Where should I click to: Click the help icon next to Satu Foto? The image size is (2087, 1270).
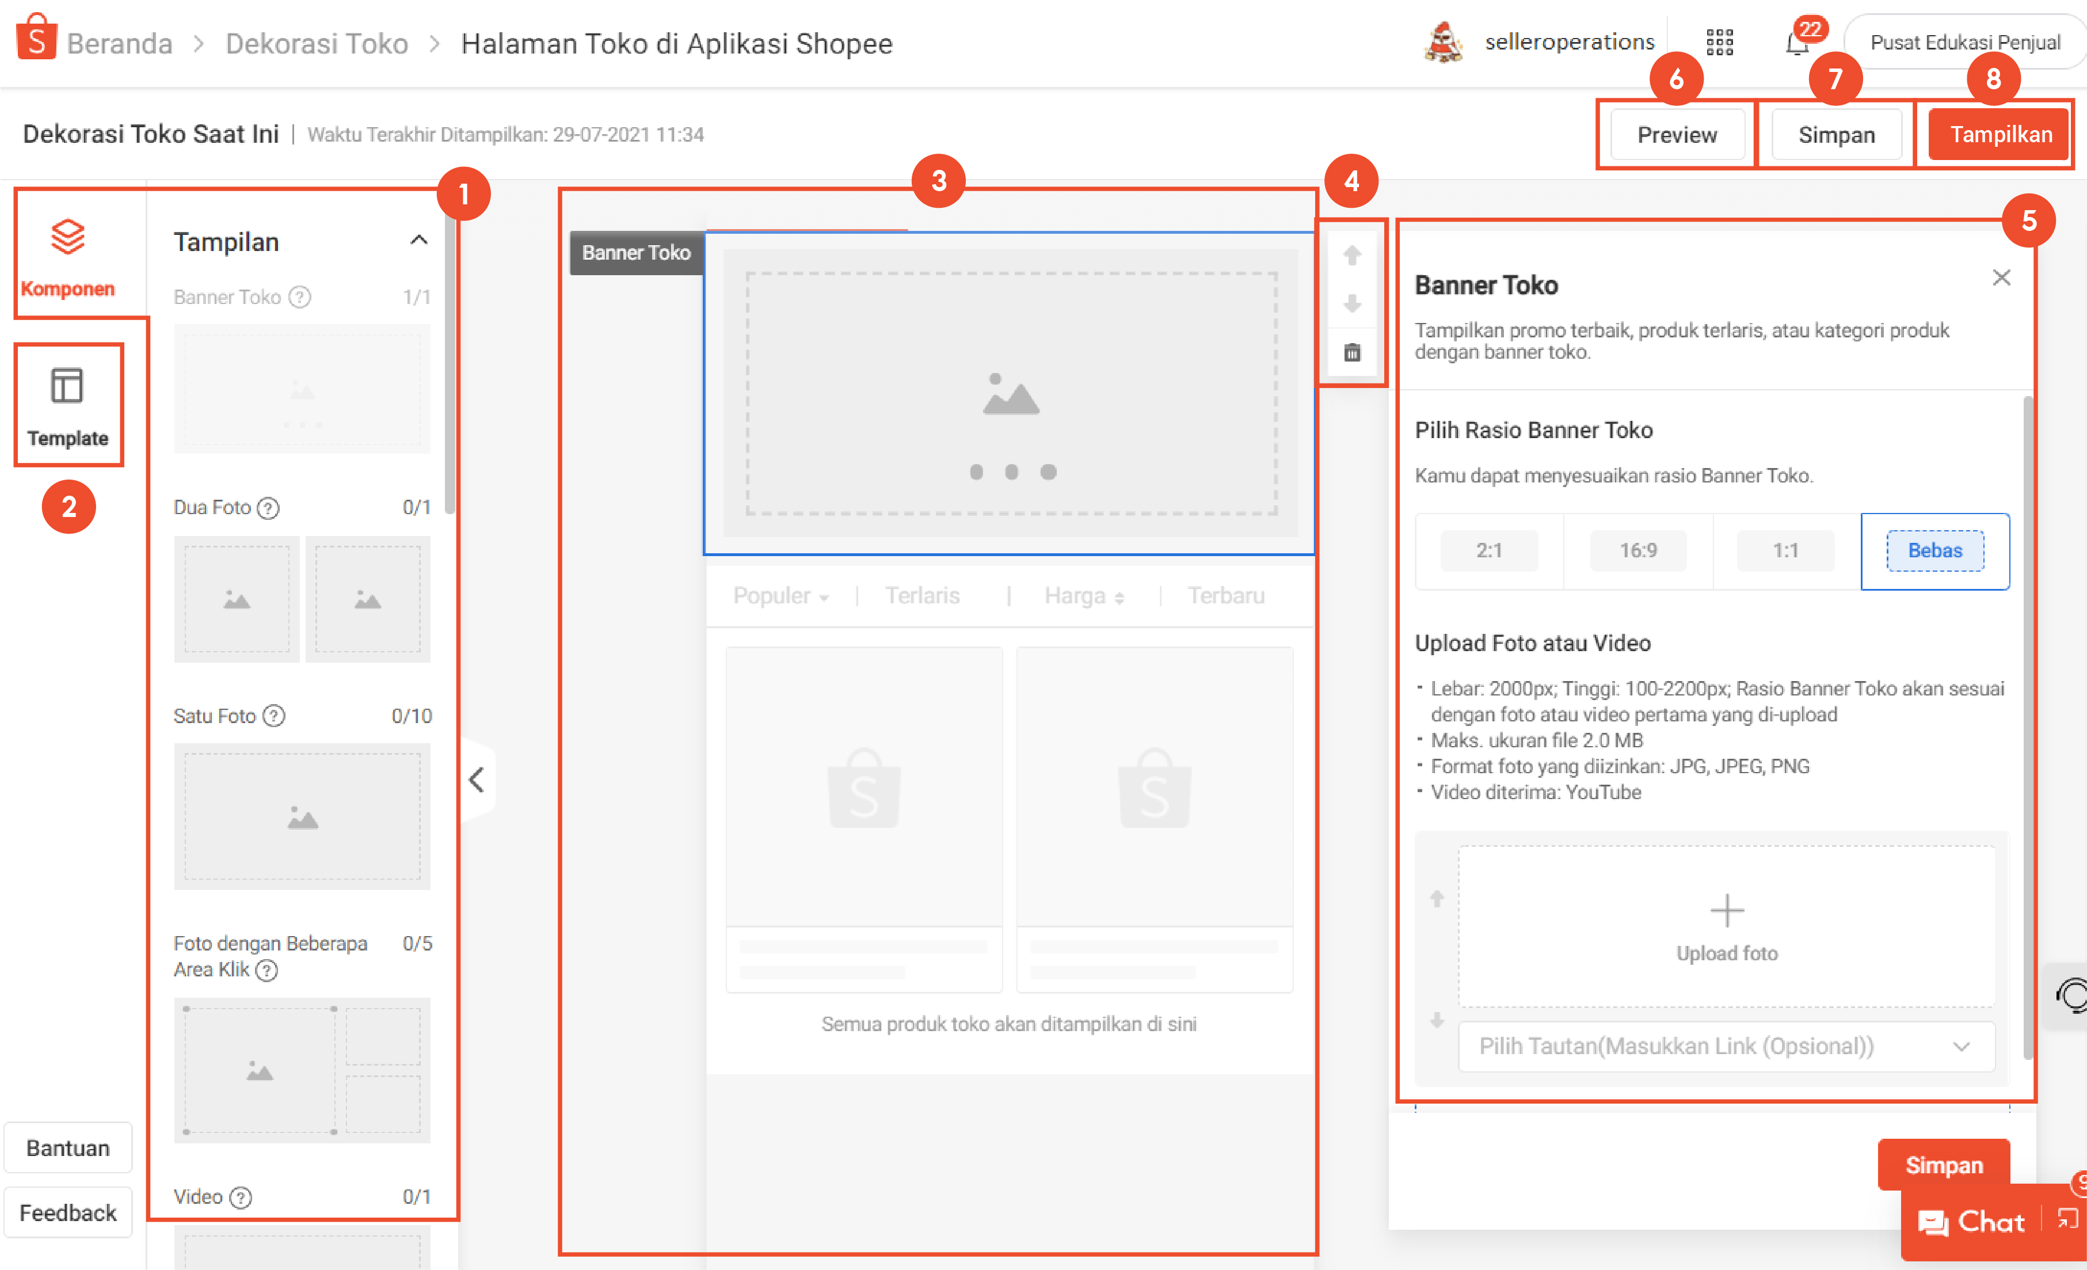[x=273, y=716]
